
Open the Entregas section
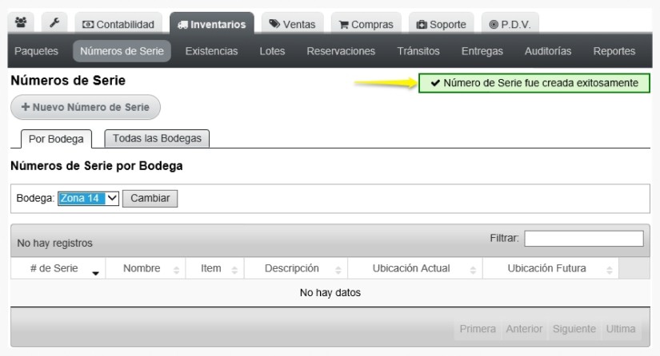[482, 51]
